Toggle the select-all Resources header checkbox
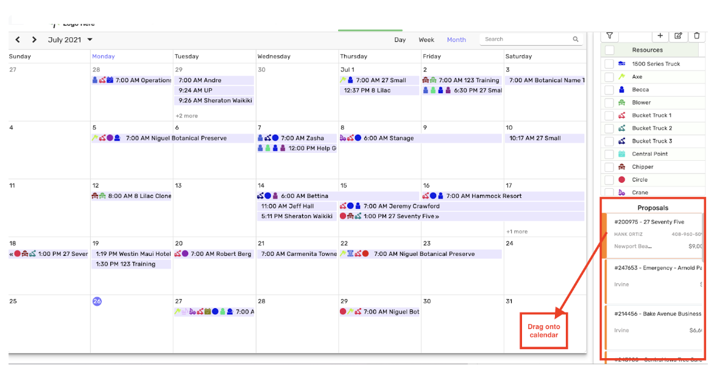Screen dimensions: 720x374 pos(610,50)
